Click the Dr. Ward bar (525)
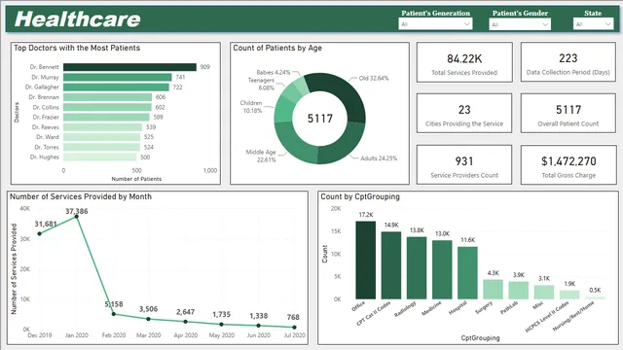 coord(101,137)
